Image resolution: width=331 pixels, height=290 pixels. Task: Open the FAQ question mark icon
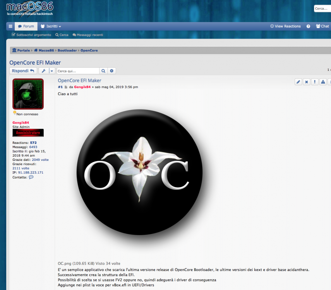click(308, 26)
